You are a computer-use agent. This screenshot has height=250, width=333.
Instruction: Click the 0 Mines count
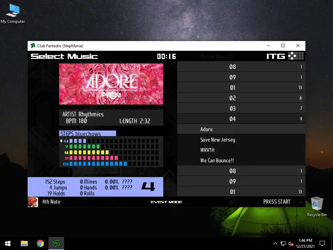click(88, 182)
